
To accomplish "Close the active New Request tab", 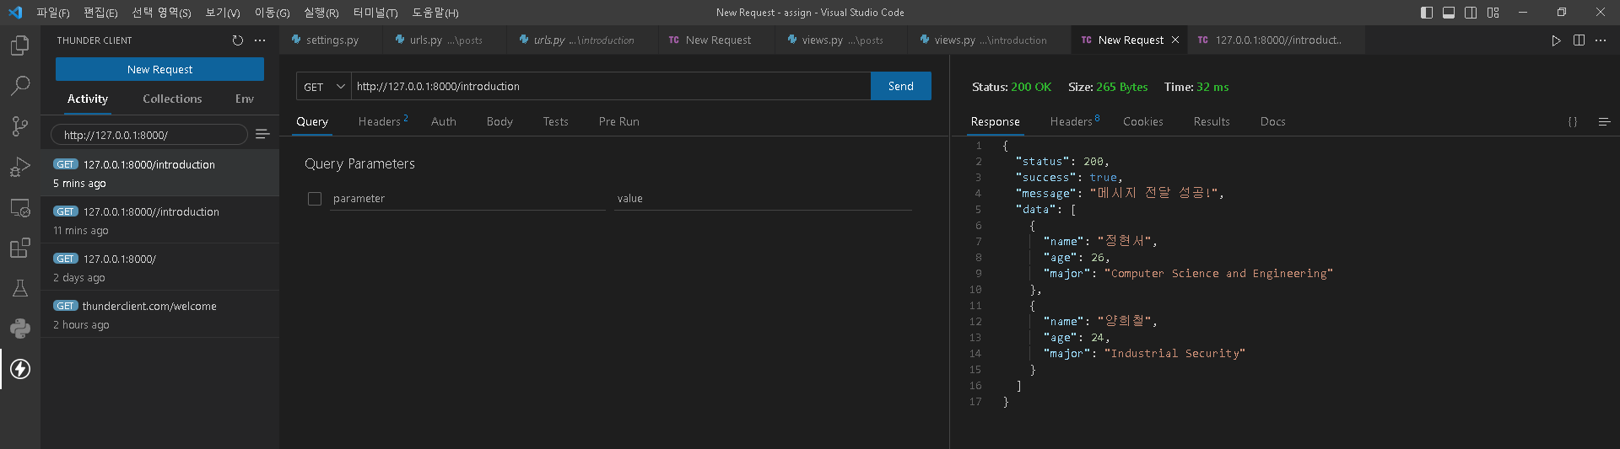I will click(1175, 40).
